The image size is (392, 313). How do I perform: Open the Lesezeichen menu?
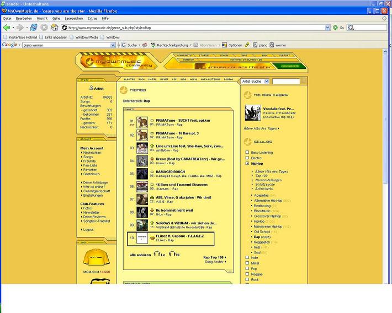click(73, 18)
